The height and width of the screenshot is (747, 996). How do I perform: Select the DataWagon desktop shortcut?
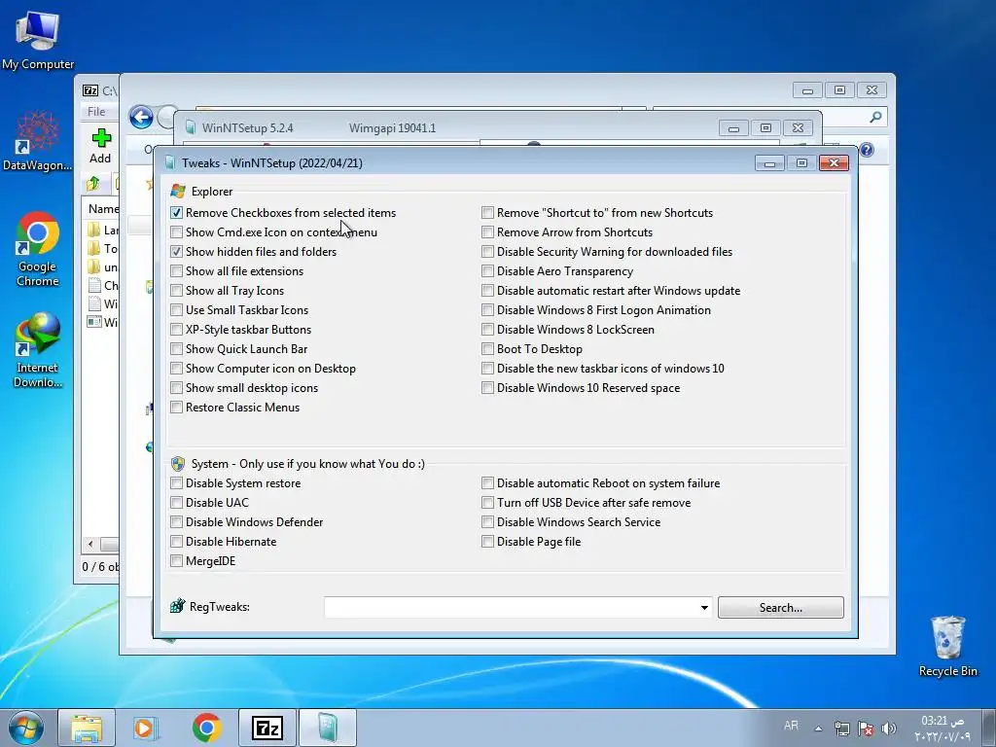(x=37, y=141)
